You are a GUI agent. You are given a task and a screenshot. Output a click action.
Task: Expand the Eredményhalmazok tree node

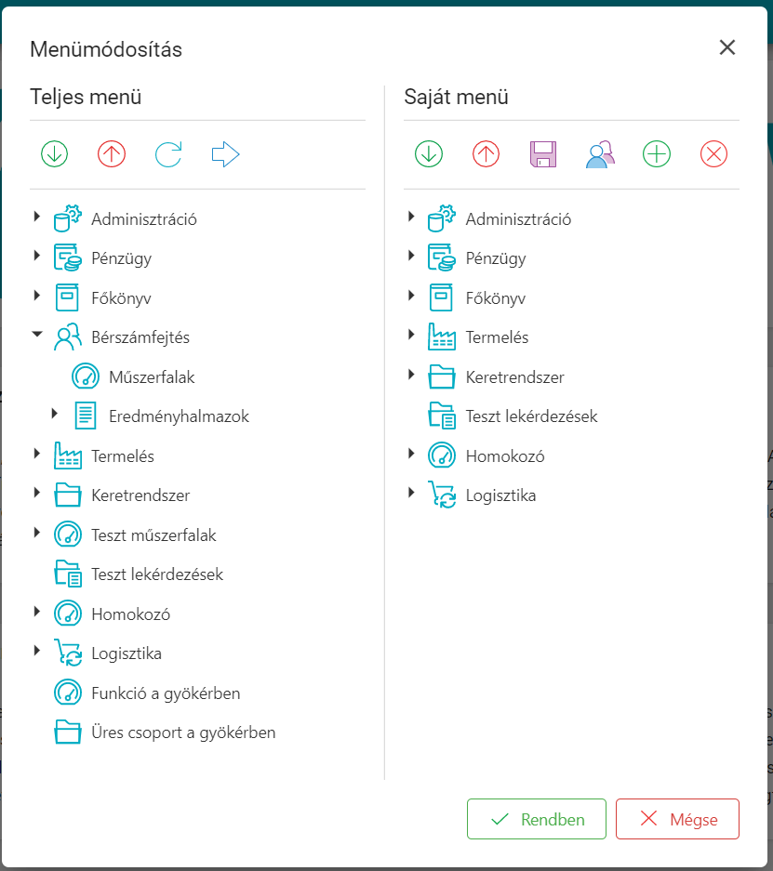(55, 413)
